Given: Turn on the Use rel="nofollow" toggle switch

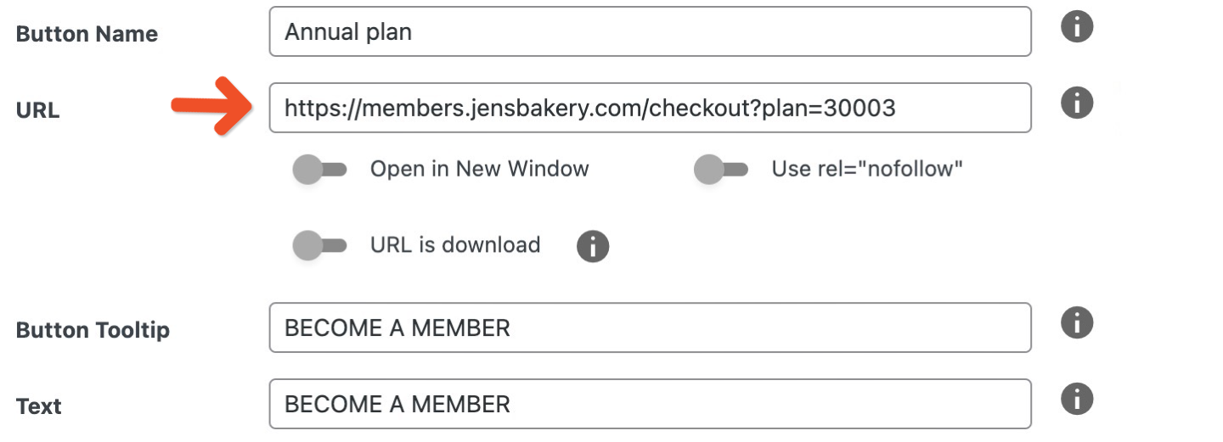Looking at the screenshot, I should tap(720, 170).
